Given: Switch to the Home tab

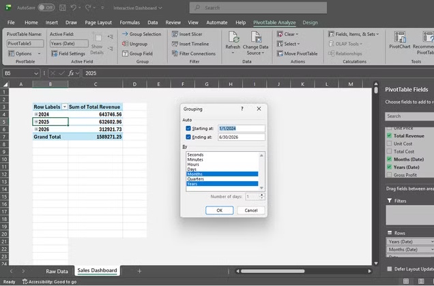Looking at the screenshot, I should pos(31,22).
